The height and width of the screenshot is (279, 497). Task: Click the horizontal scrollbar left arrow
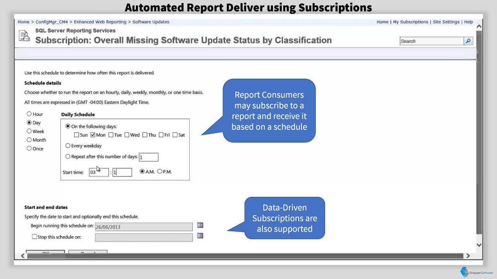[23, 256]
